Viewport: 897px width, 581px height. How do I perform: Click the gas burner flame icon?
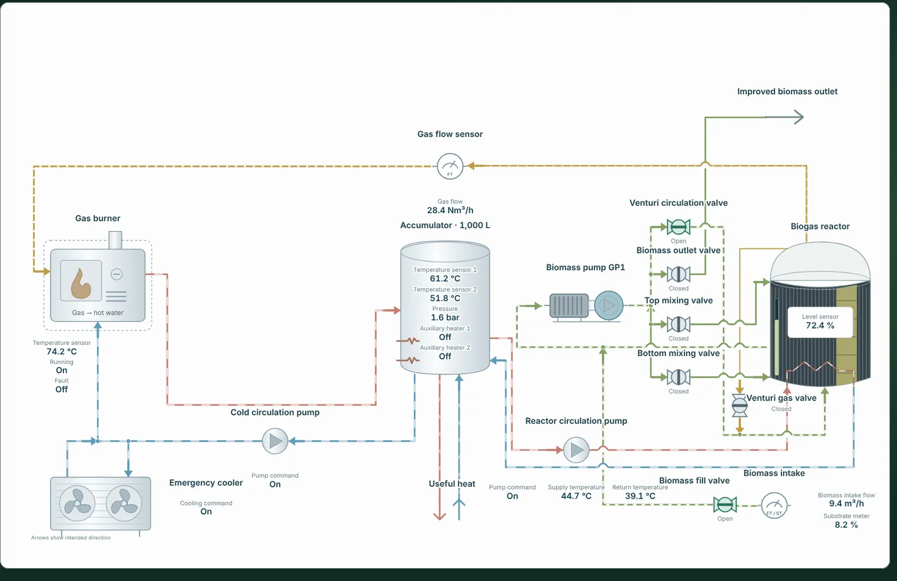pos(81,282)
